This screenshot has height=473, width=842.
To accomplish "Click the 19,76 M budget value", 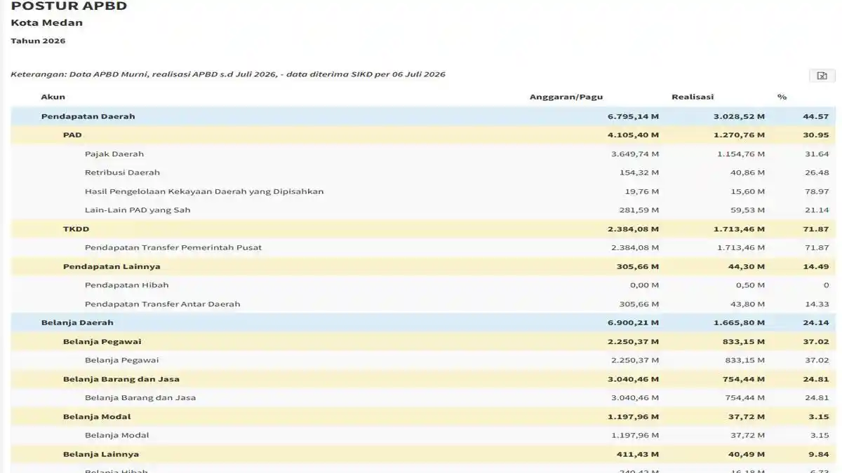I will point(643,191).
